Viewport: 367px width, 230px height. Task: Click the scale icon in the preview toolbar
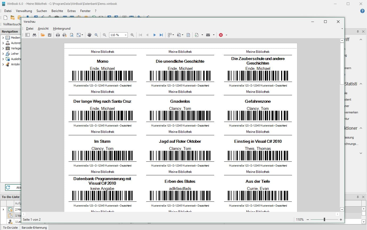pos(79,35)
